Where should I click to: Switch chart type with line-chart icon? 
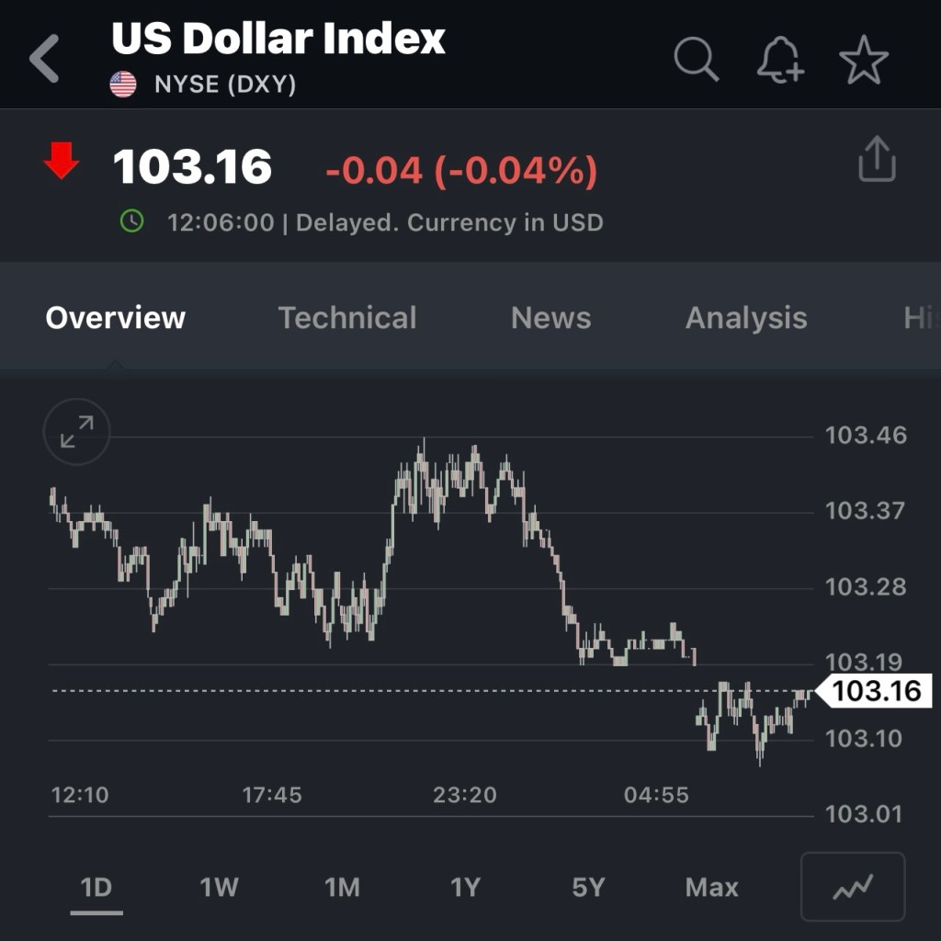click(x=853, y=887)
